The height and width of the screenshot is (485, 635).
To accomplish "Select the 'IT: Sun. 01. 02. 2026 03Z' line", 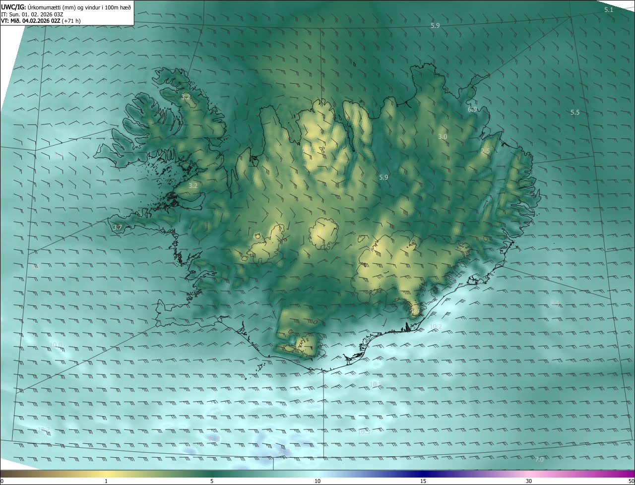I will click(32, 14).
